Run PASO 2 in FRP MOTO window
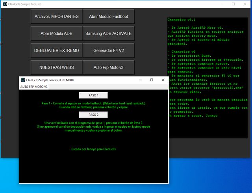This screenshot has width=252, height=193. click(93, 115)
